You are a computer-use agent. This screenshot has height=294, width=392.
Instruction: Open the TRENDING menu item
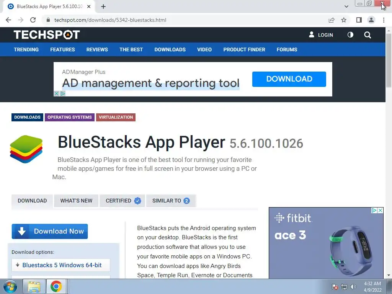(26, 49)
